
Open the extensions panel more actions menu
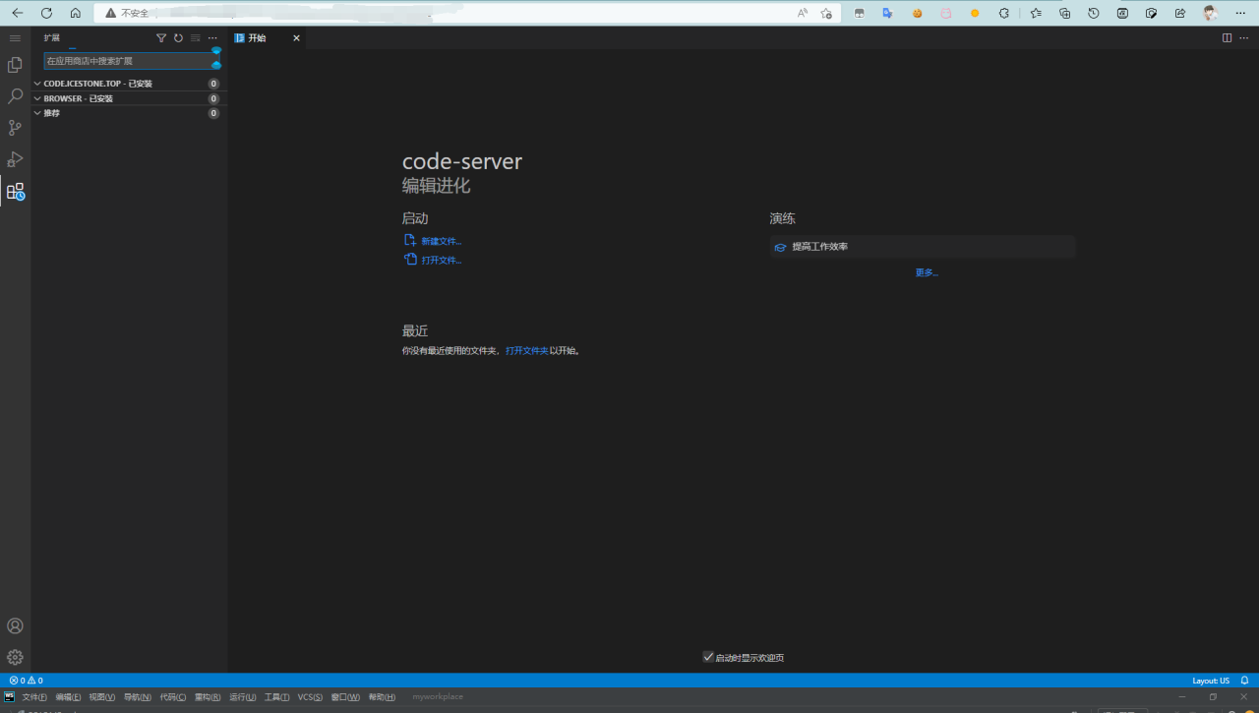pos(212,38)
